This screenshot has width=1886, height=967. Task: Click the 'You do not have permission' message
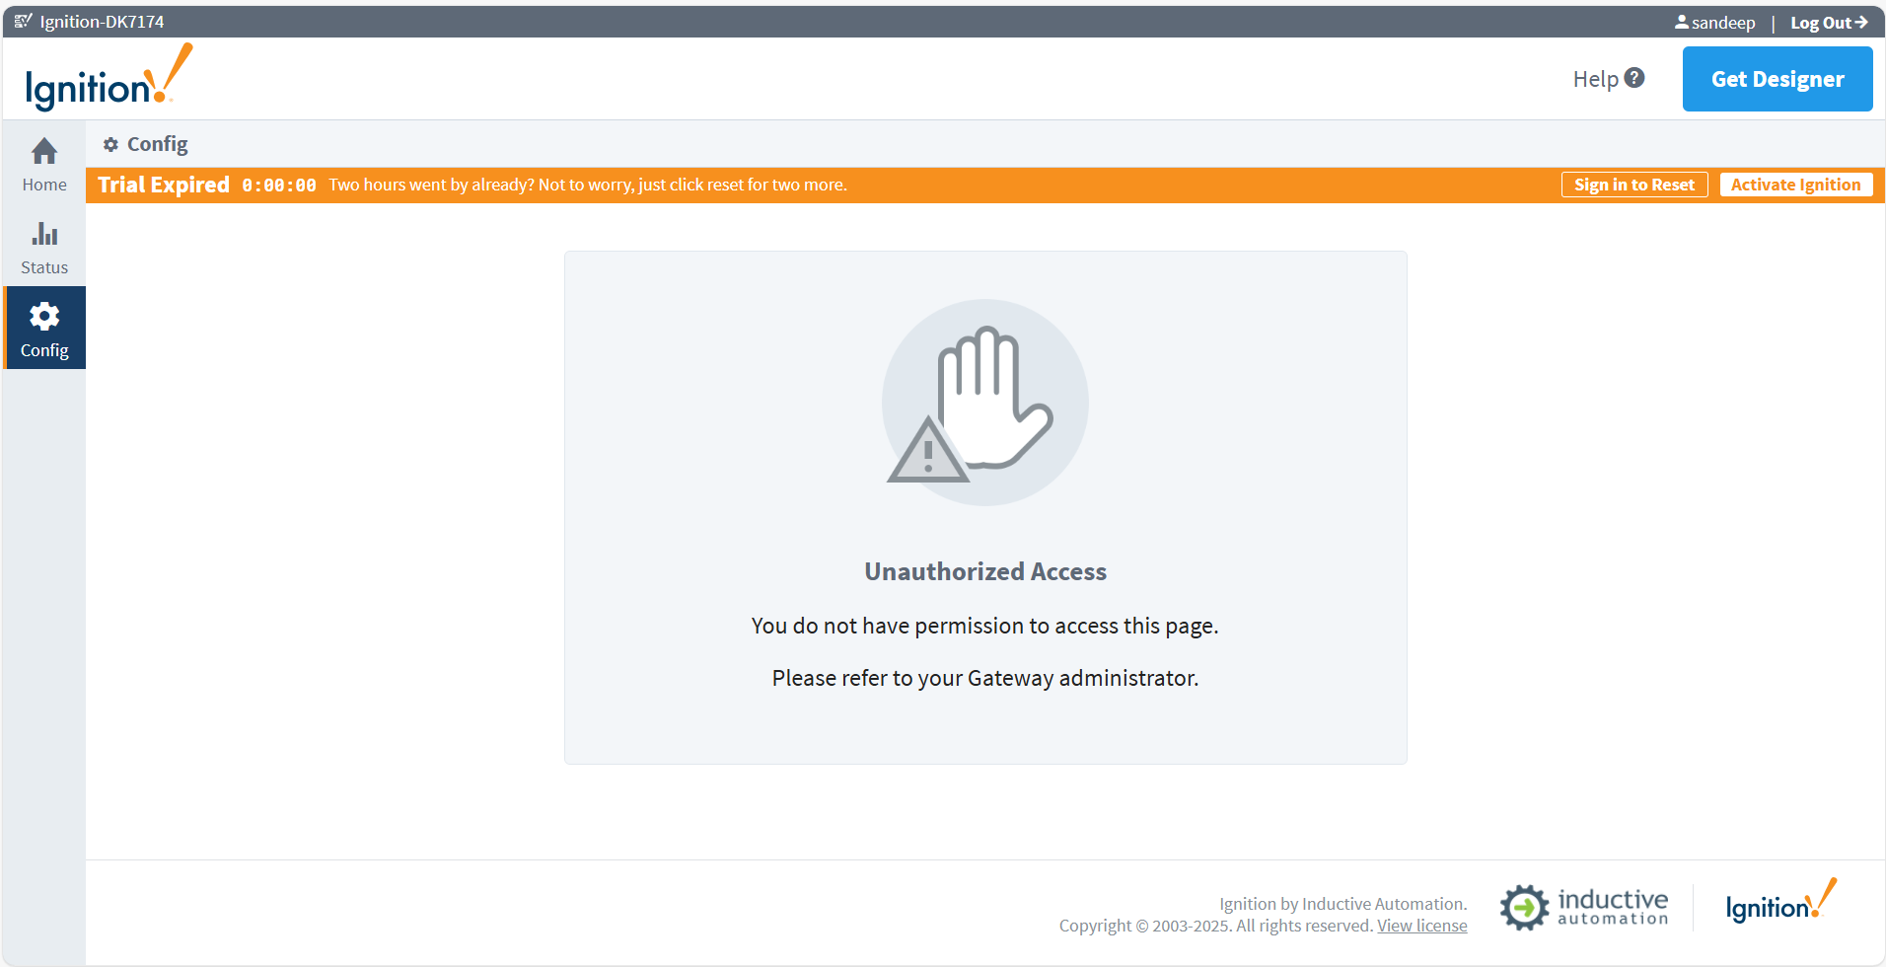pyautogui.click(x=985, y=626)
